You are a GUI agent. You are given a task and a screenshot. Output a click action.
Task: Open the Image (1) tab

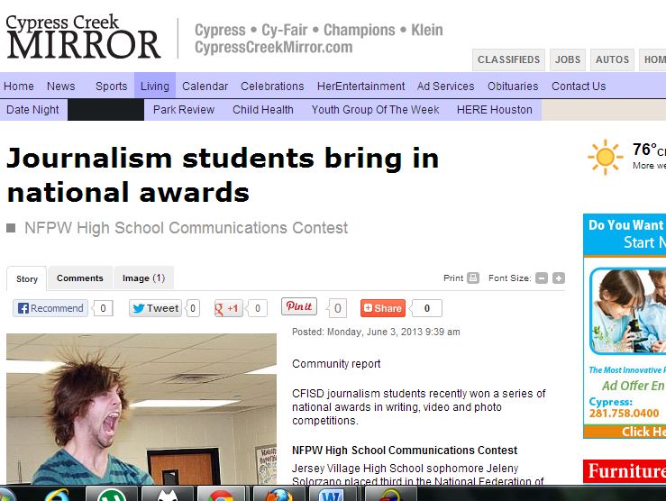(143, 278)
